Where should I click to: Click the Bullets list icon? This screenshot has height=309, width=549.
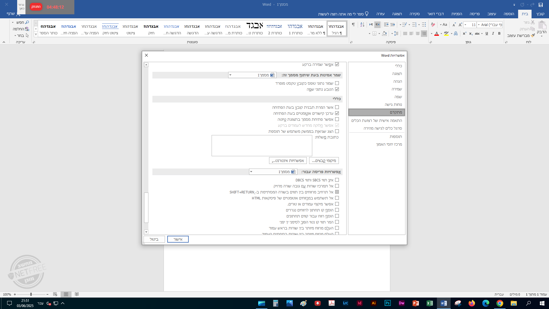tap(424, 25)
